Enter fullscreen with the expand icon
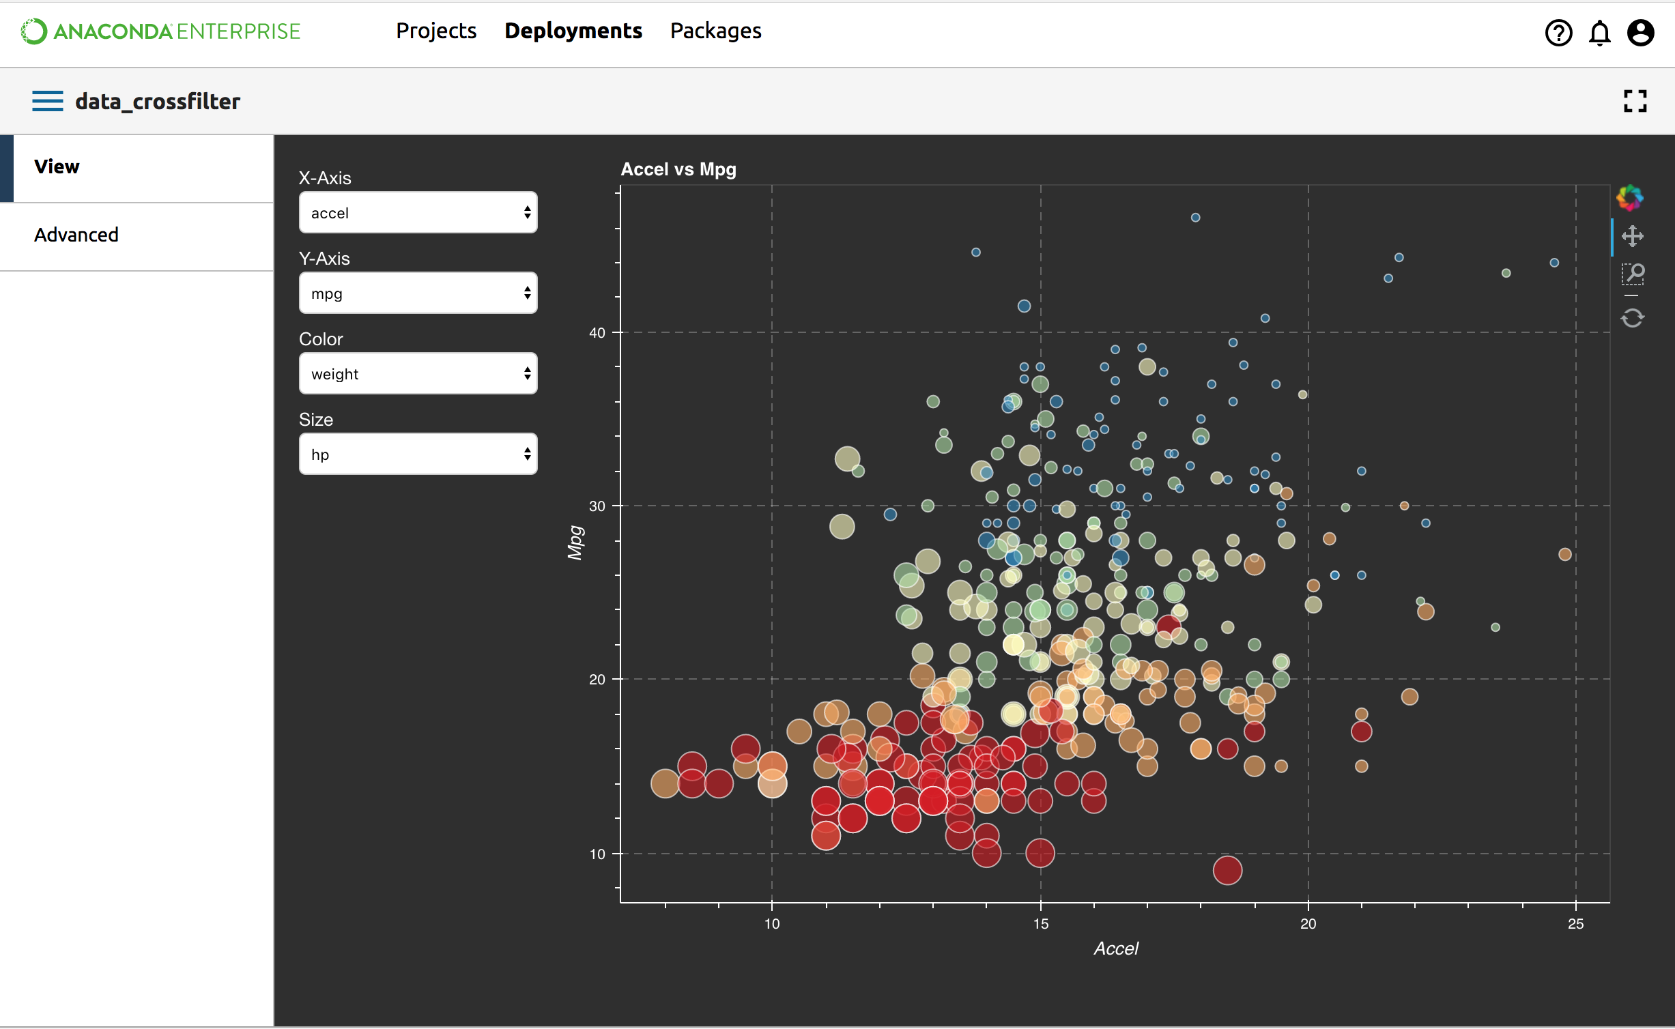 [x=1635, y=101]
